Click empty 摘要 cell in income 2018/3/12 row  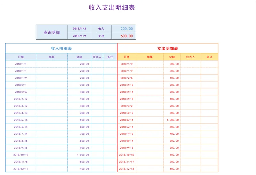[52, 106]
